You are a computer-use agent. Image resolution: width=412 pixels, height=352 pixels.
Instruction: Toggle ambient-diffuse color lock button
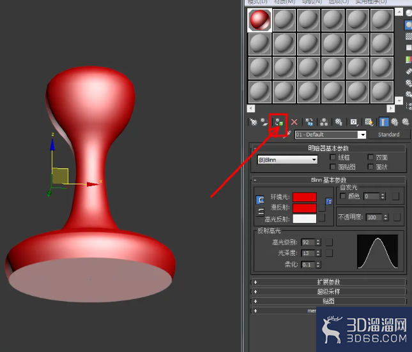click(x=260, y=200)
